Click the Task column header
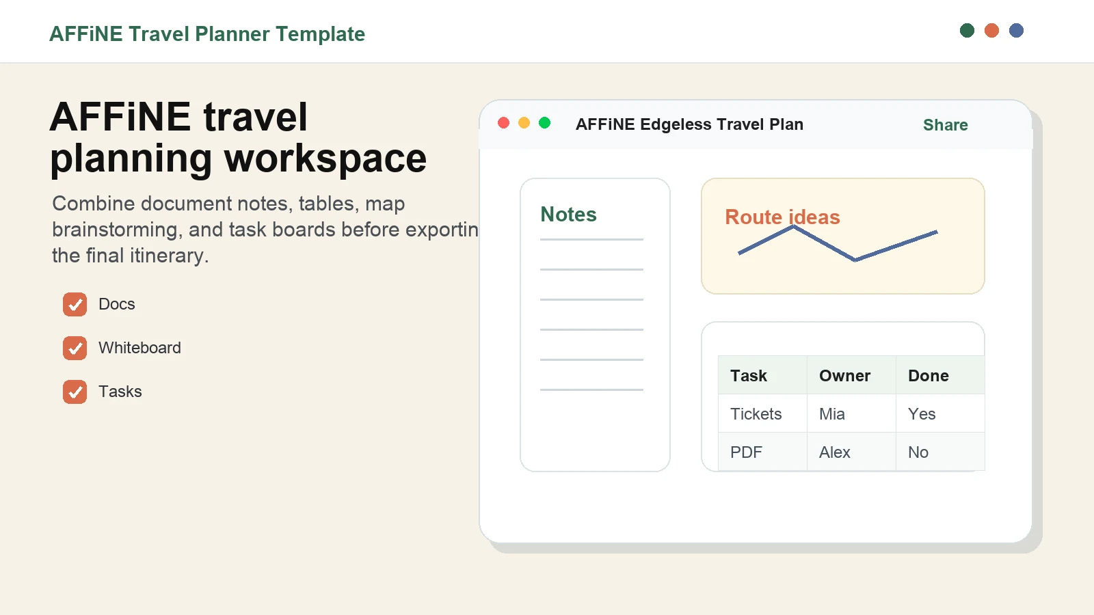The image size is (1094, 615). tap(762, 375)
